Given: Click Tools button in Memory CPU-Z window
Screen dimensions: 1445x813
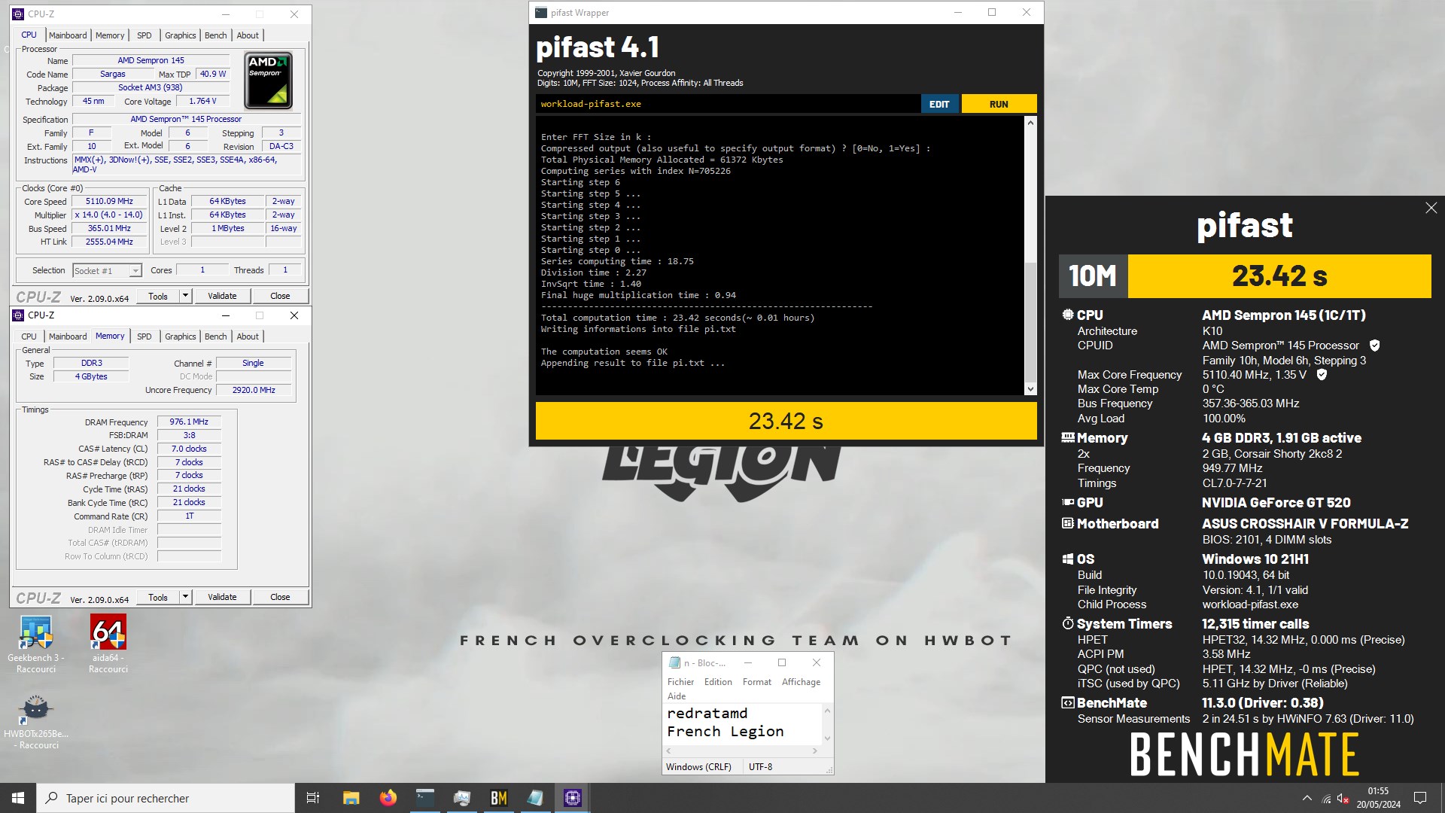Looking at the screenshot, I should coord(158,597).
